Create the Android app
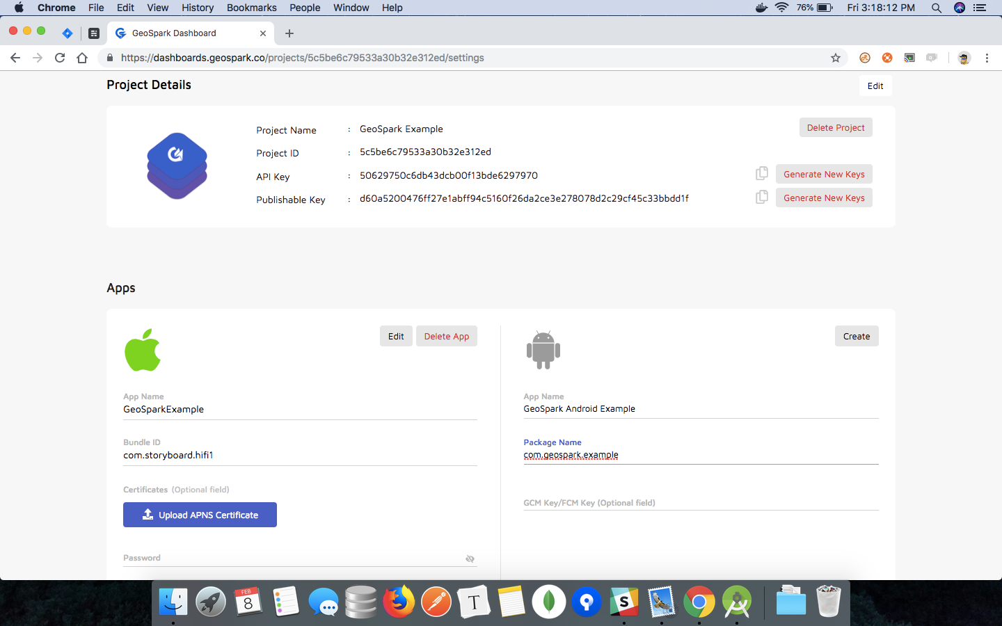Image resolution: width=1002 pixels, height=626 pixels. pyautogui.click(x=857, y=336)
